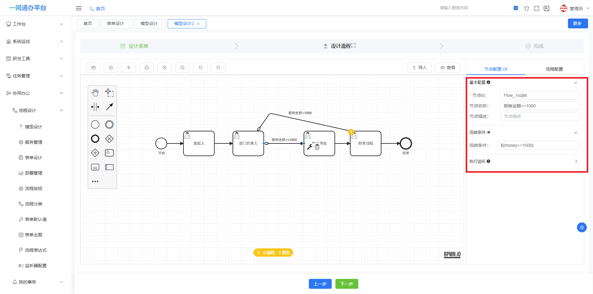This screenshot has width=593, height=294.
Task: Click the 节点名称 input field
Action: (x=540, y=106)
